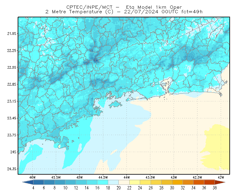Select the 22–24 light yellow legend color box
Image resolution: width=248 pixels, height=191 pixels.
coord(135,182)
